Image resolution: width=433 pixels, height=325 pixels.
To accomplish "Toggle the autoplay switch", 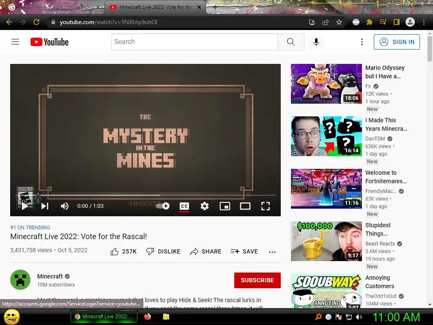I will [x=163, y=206].
